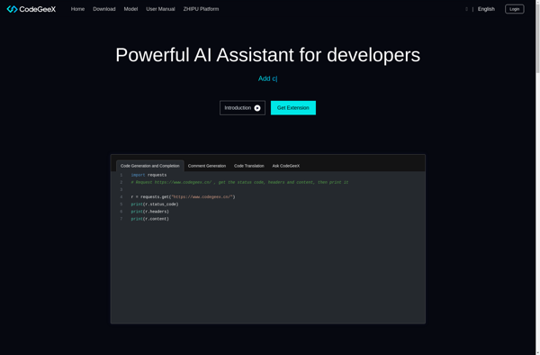This screenshot has height=355, width=540.
Task: Select Code Generation and Completion tab
Action: pos(150,166)
